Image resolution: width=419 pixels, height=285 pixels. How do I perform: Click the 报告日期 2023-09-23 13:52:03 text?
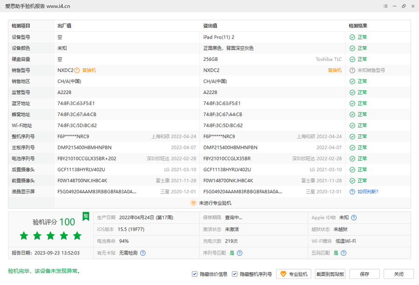pyautogui.click(x=46, y=253)
